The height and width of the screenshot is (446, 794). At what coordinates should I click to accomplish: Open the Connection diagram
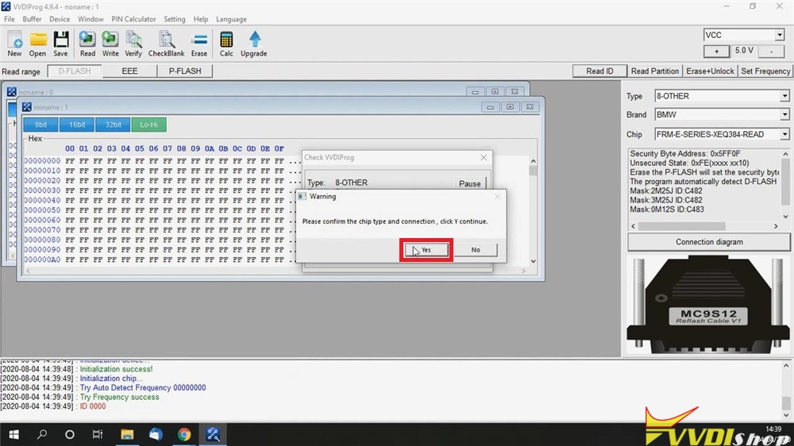(709, 242)
